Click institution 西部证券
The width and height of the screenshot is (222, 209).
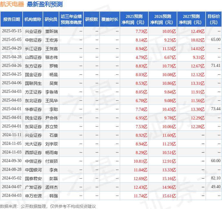[x=33, y=153]
